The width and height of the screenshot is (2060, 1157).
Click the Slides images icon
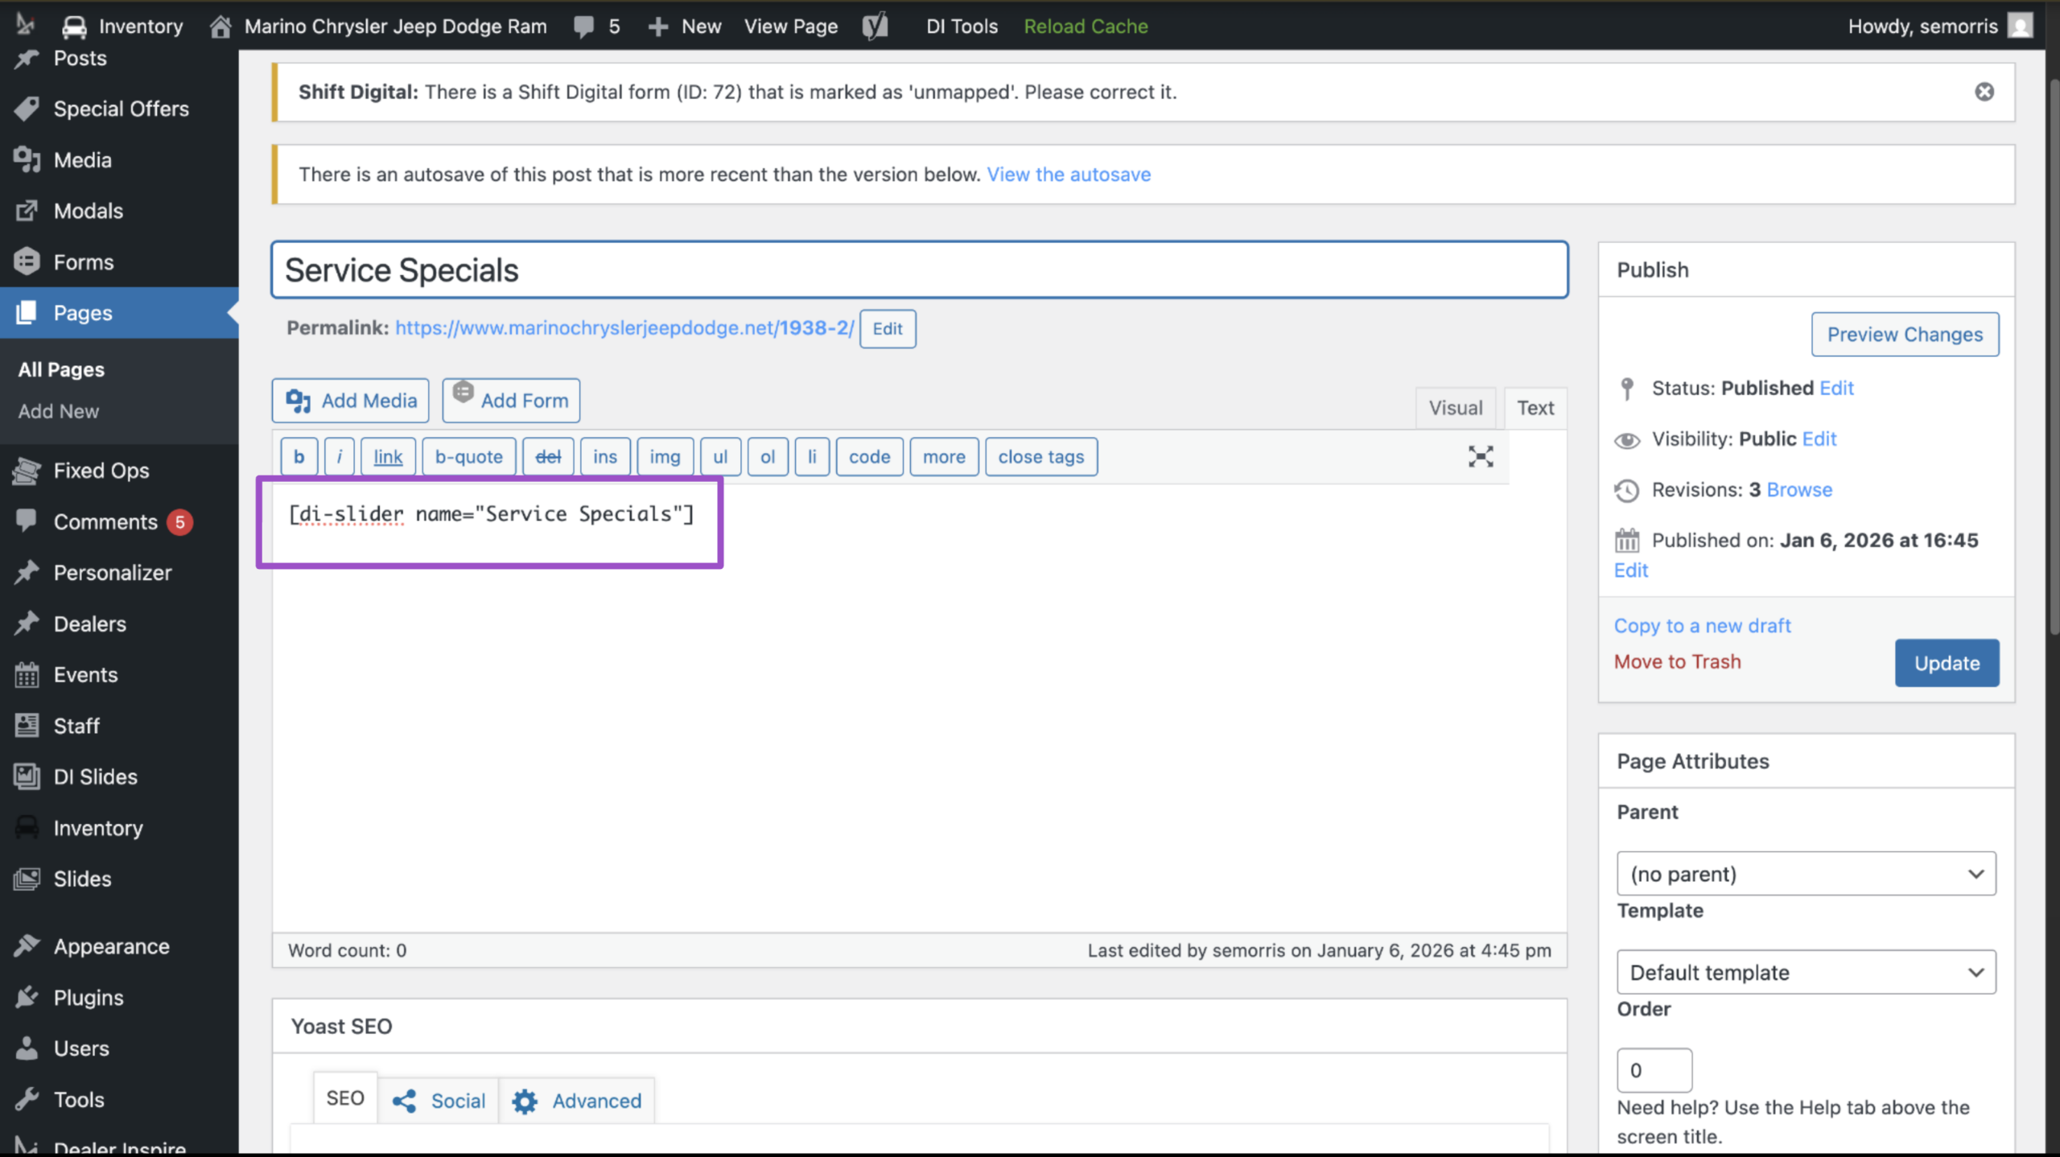27,879
